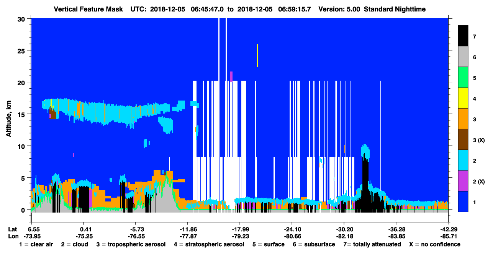This screenshot has height=255, width=498.
Task: Click the longitude value -82.18
Action: 344,236
